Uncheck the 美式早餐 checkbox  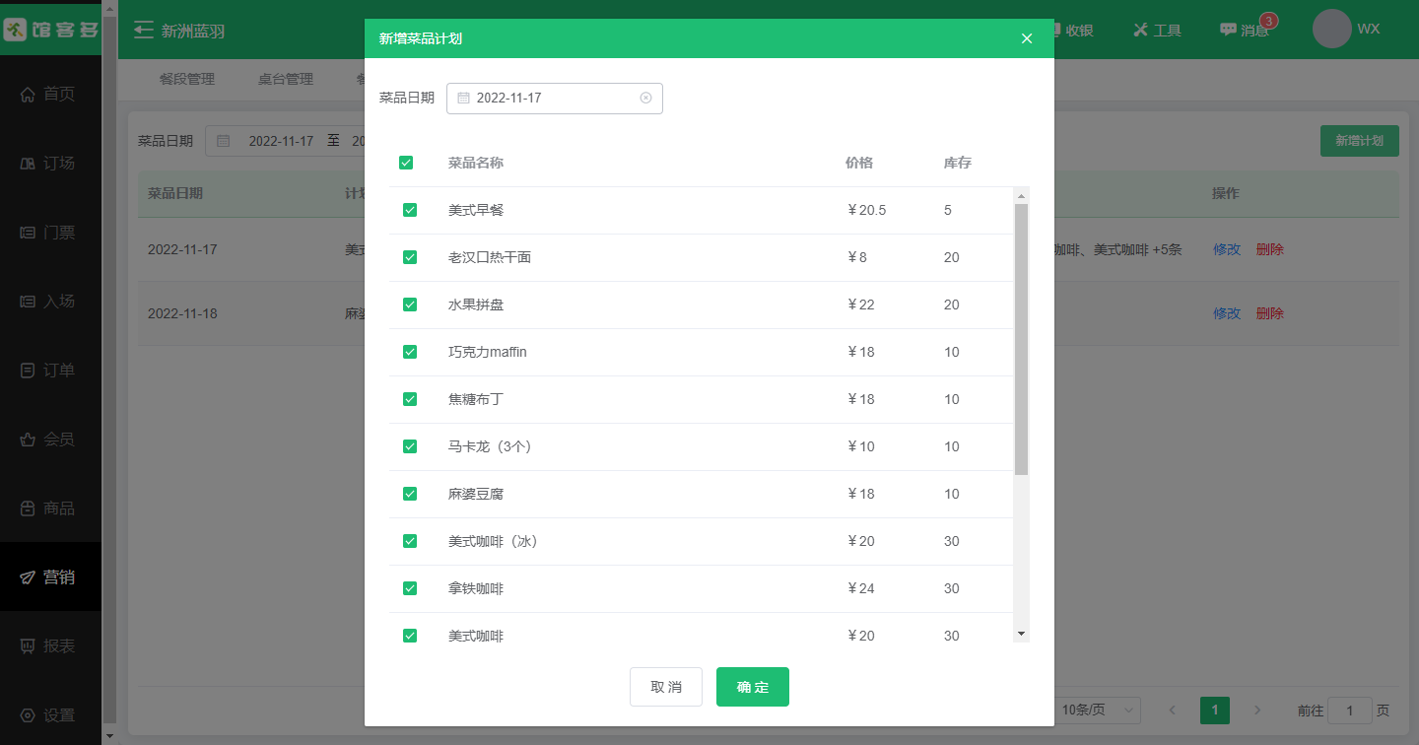(410, 210)
